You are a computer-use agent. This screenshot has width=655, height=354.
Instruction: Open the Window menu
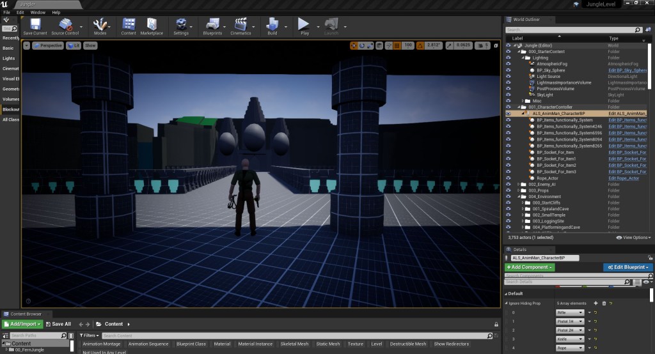38,12
